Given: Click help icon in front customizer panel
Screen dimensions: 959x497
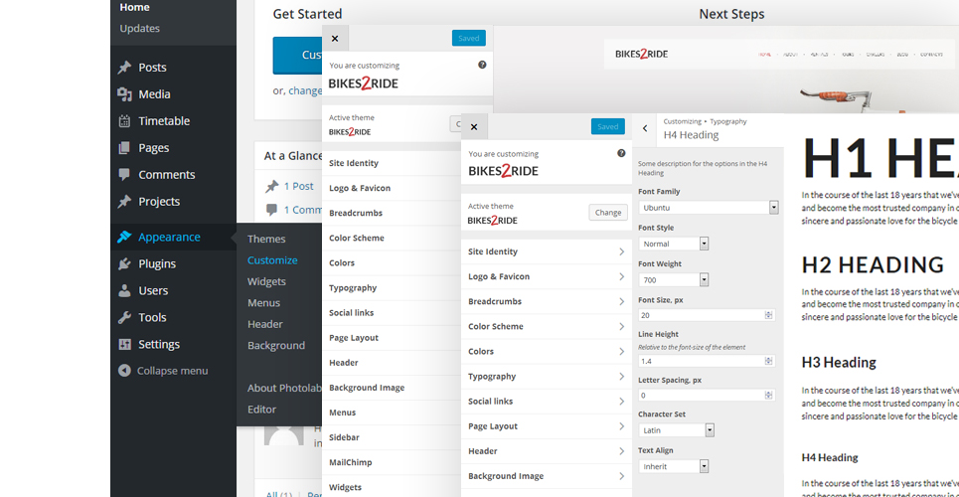Looking at the screenshot, I should click(x=621, y=153).
